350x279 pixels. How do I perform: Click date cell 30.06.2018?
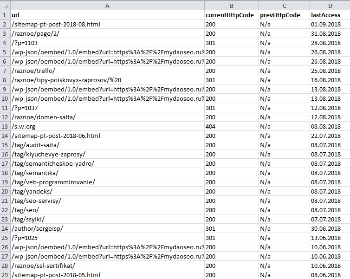click(330, 228)
